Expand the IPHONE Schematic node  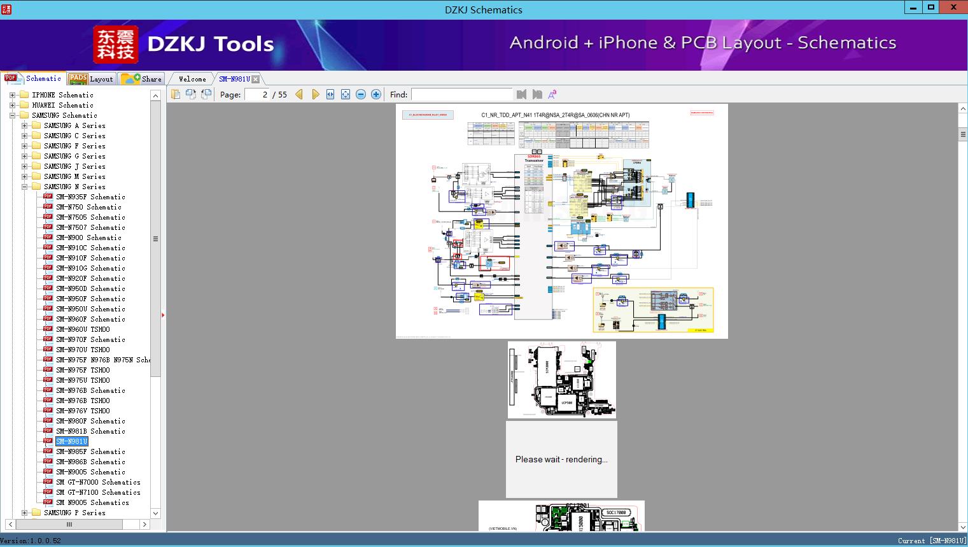coord(12,95)
